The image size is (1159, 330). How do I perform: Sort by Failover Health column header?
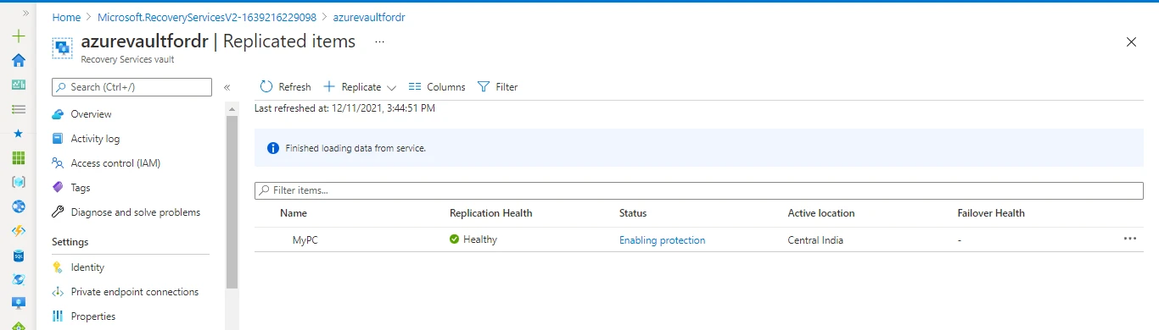pyautogui.click(x=991, y=213)
